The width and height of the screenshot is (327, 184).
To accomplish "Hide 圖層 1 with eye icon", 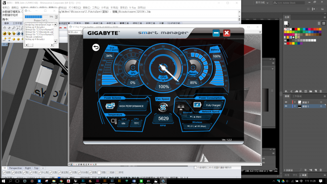I will pos(286,106).
